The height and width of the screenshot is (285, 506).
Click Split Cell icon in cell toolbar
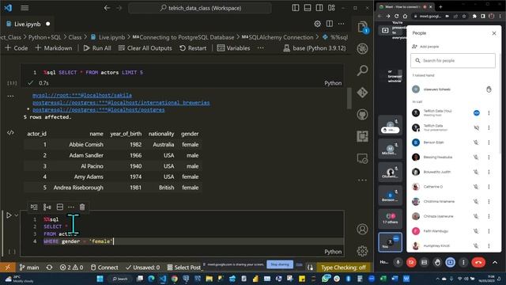pyautogui.click(x=60, y=207)
